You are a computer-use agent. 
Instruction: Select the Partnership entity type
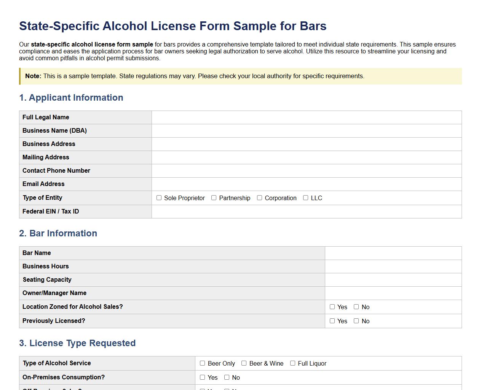(x=214, y=198)
